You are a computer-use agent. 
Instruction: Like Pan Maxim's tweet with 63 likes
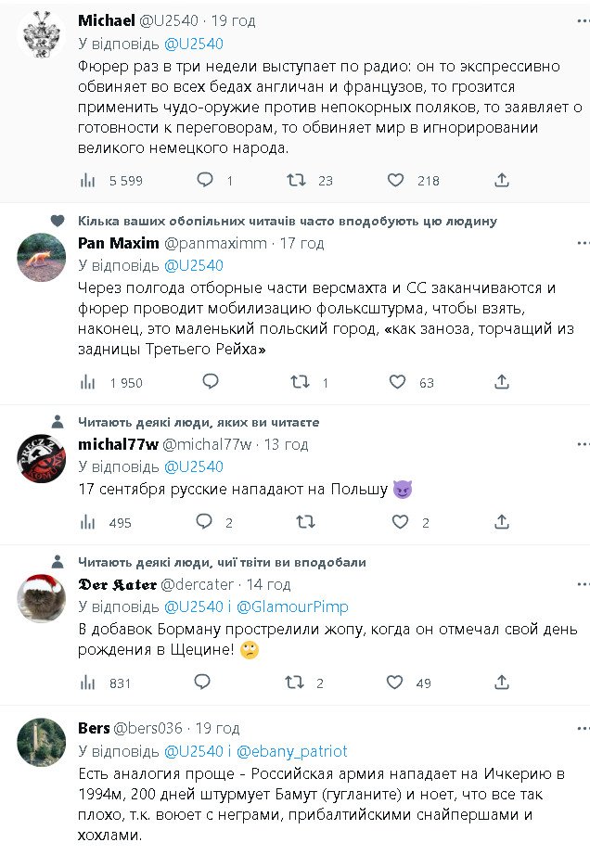point(397,382)
